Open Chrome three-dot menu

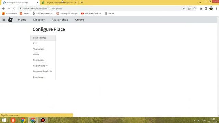point(216,8)
